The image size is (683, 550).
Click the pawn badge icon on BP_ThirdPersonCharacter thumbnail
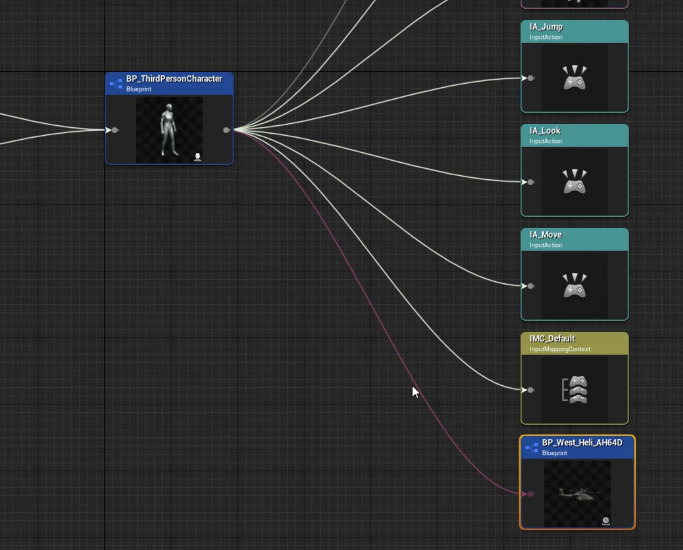pyautogui.click(x=198, y=157)
